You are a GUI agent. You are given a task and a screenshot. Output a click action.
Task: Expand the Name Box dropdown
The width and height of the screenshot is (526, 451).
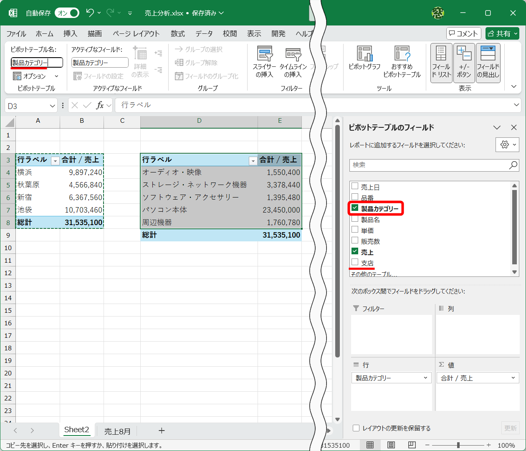(53, 106)
